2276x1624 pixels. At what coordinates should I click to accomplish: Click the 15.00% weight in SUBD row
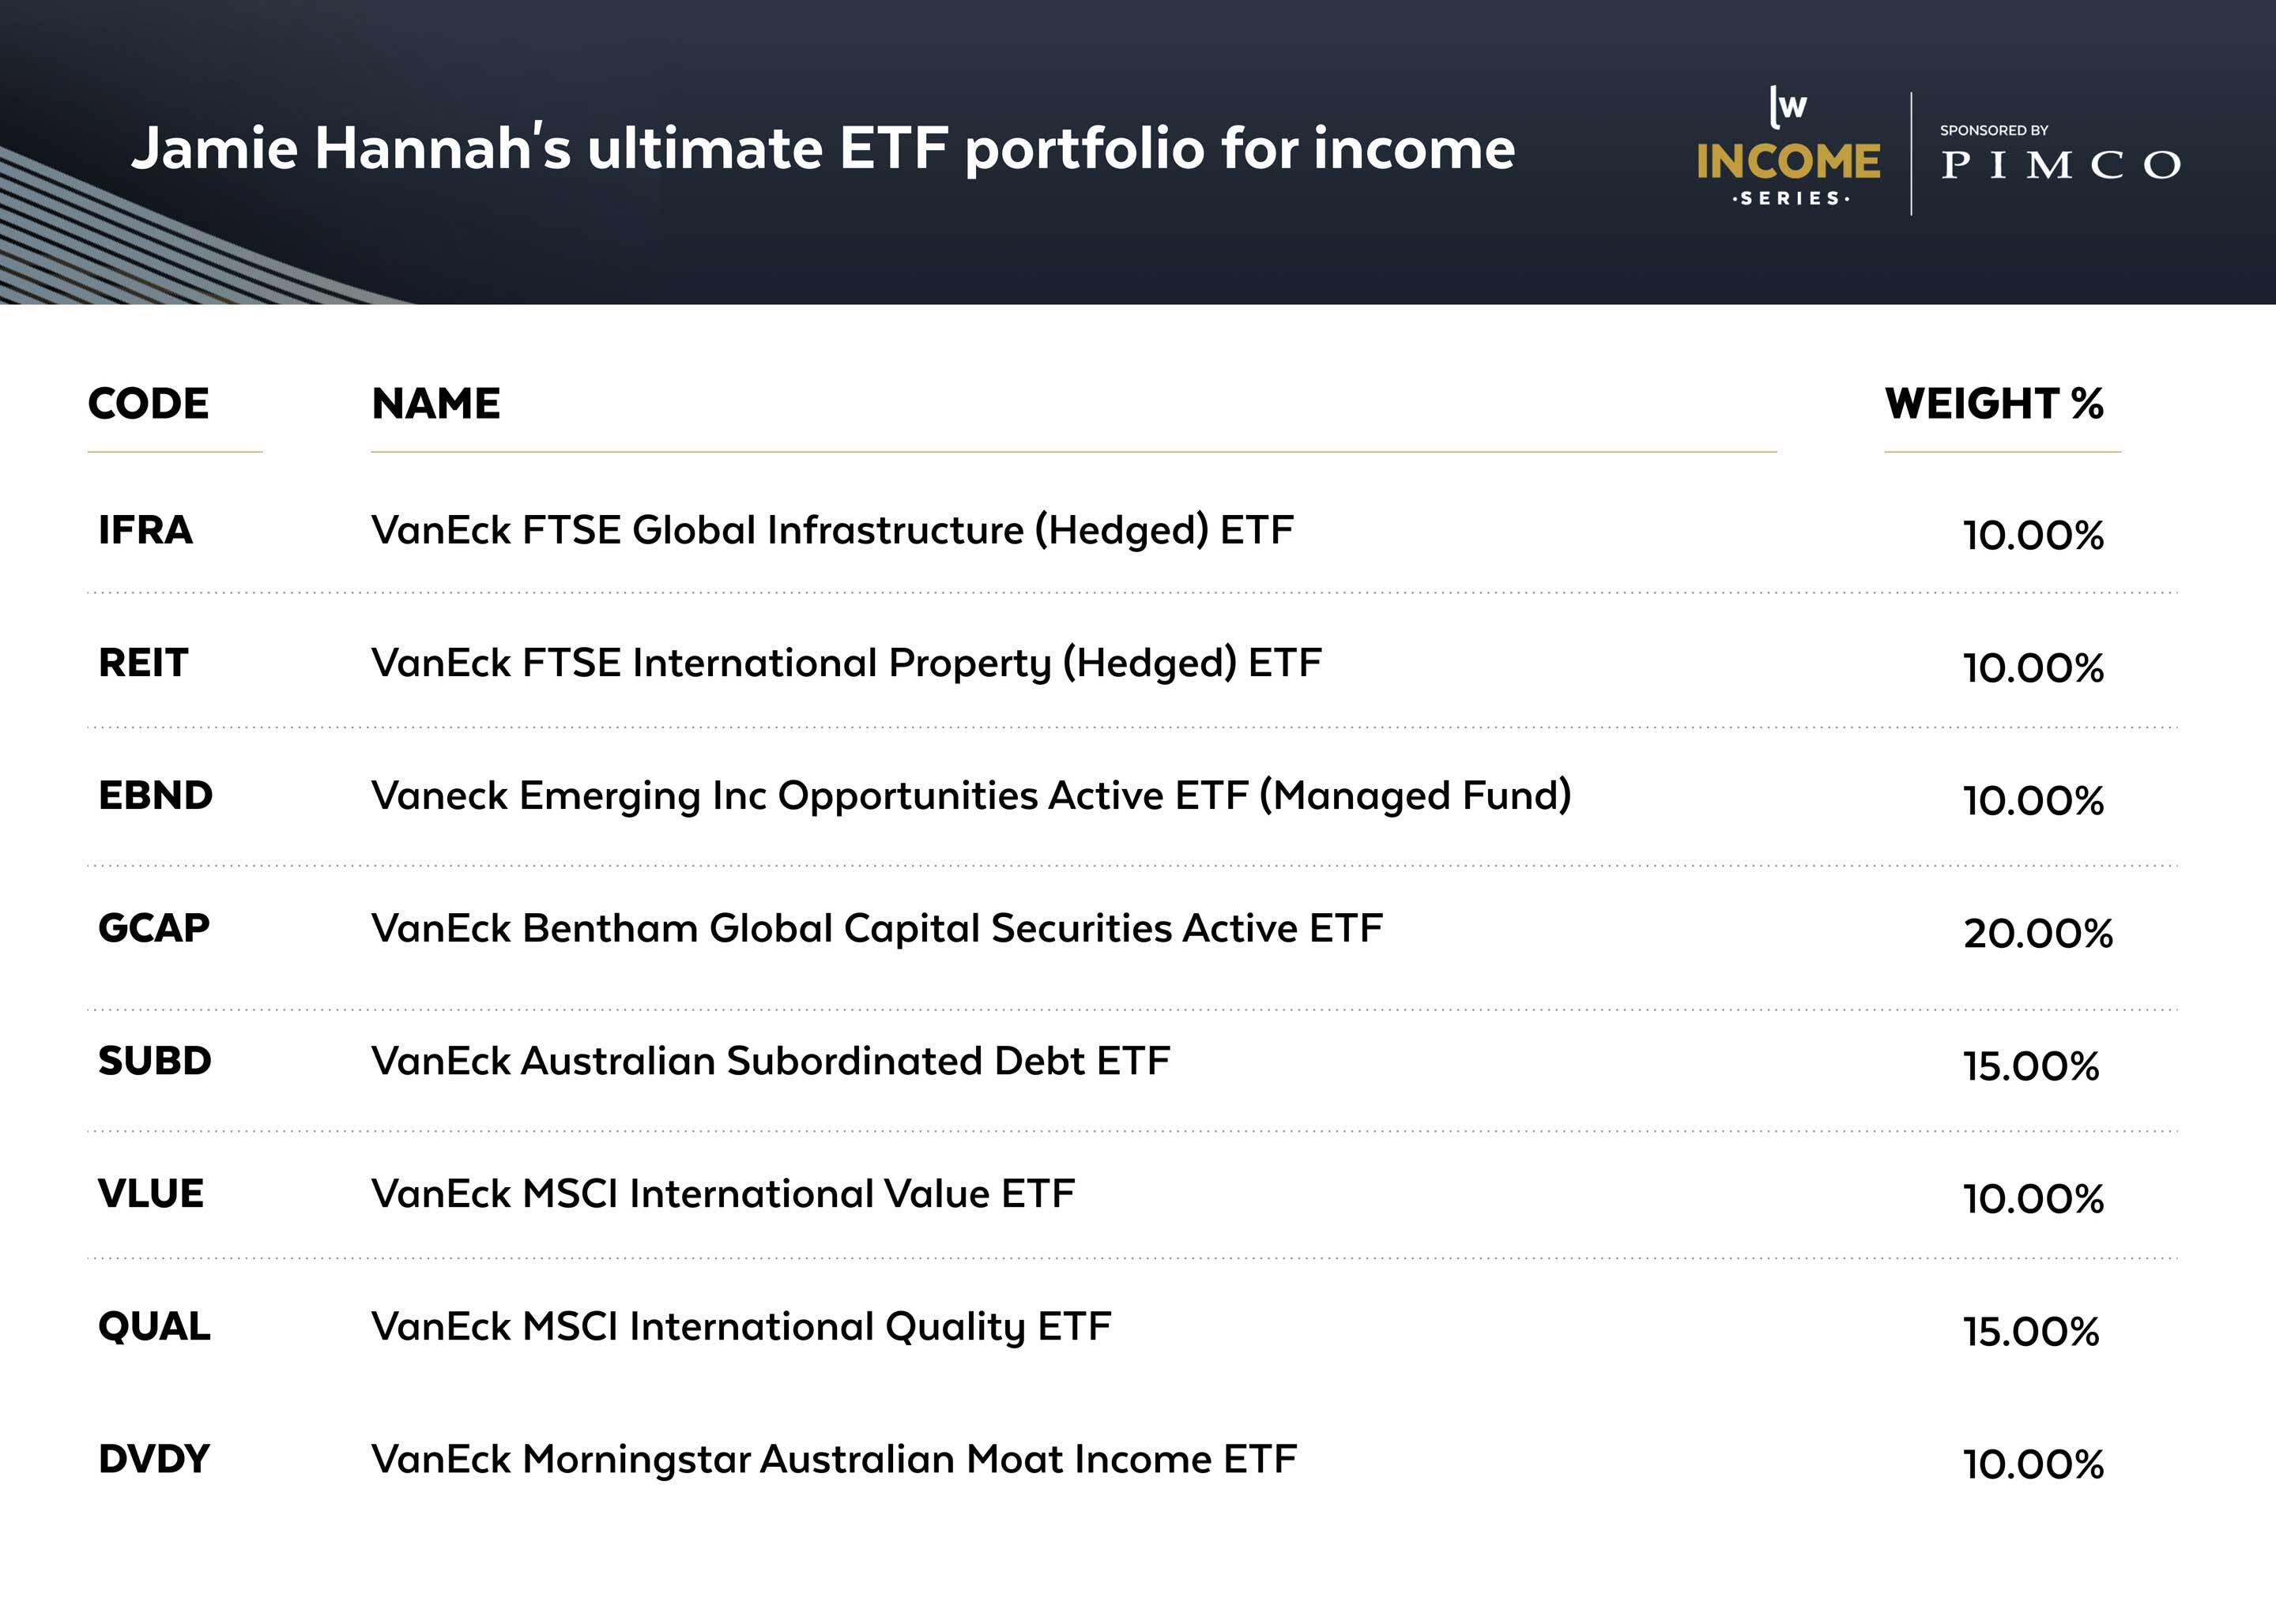[x=2031, y=1067]
